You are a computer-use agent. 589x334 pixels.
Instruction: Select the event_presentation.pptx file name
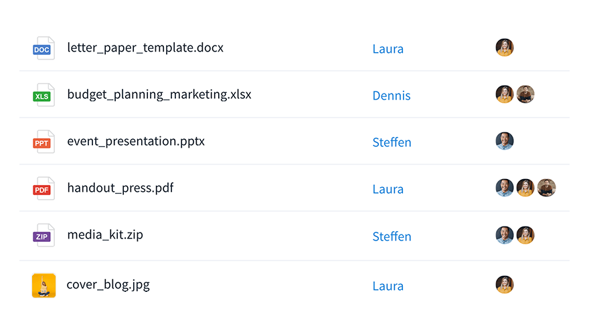136,142
